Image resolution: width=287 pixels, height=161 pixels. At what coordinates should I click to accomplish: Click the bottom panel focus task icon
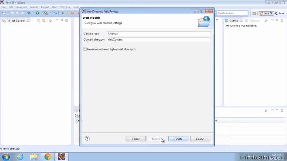(x=266, y=110)
